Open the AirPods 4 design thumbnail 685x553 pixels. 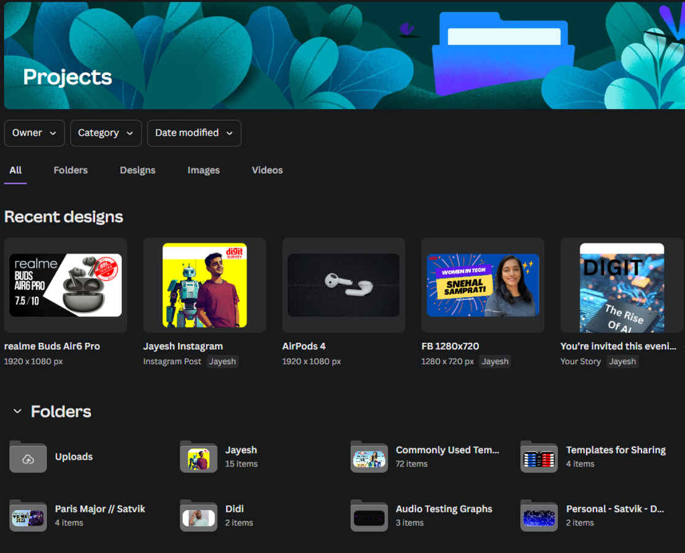click(x=344, y=285)
